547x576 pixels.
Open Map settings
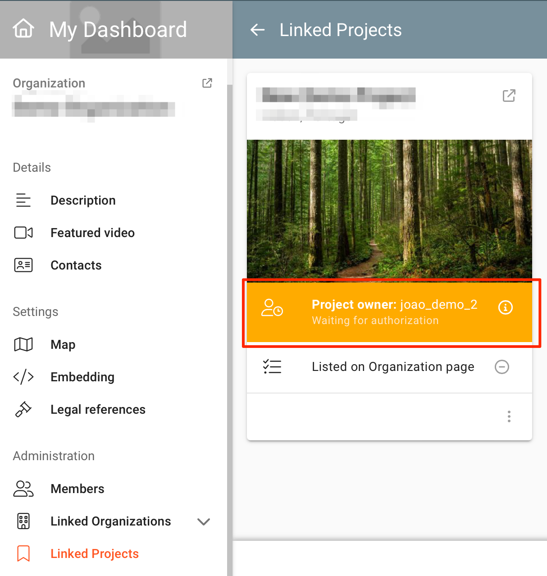pos(63,345)
